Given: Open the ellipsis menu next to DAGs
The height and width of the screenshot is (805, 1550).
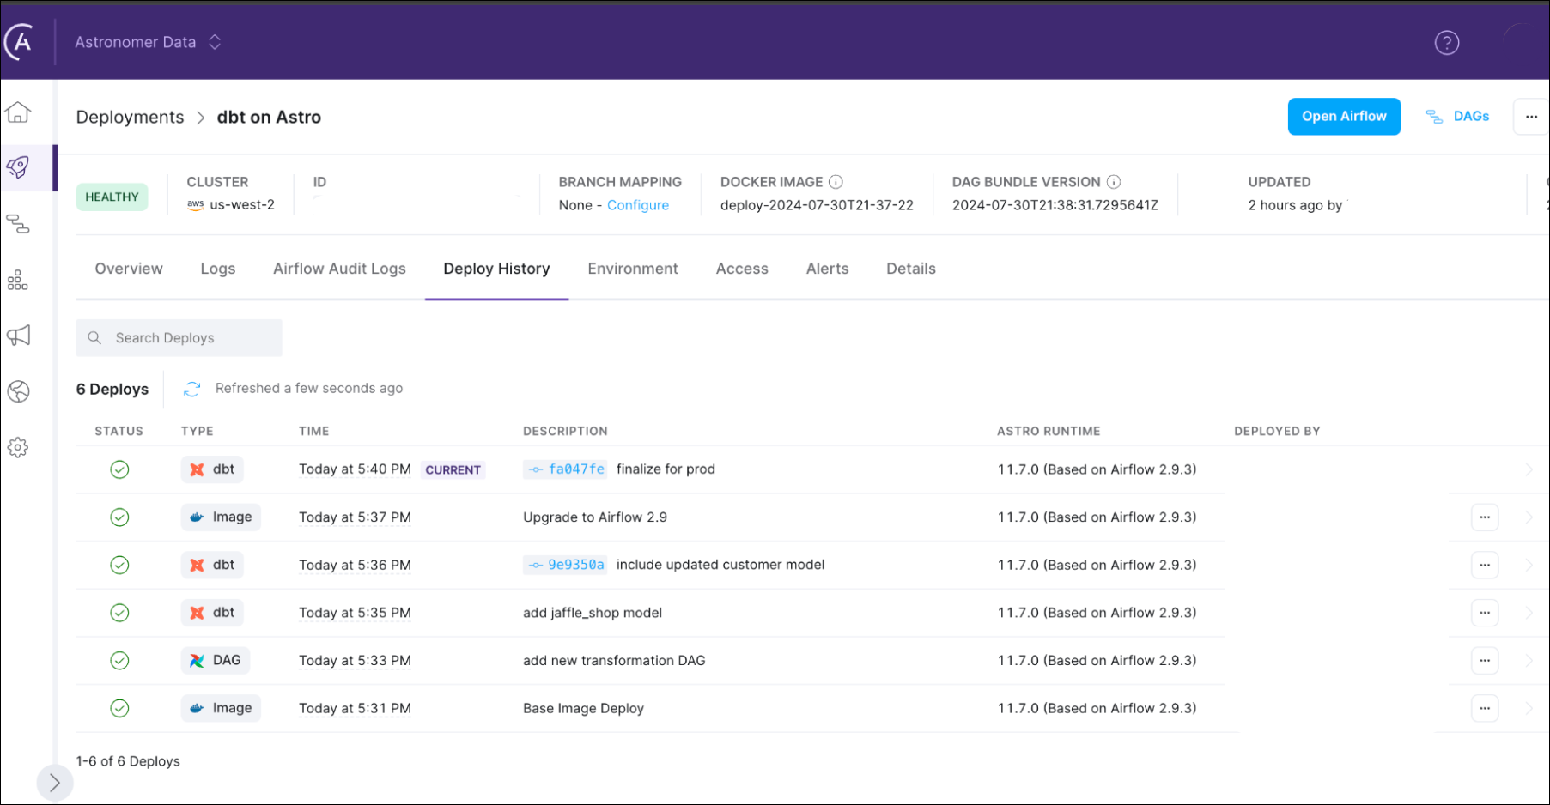Looking at the screenshot, I should 1531,116.
